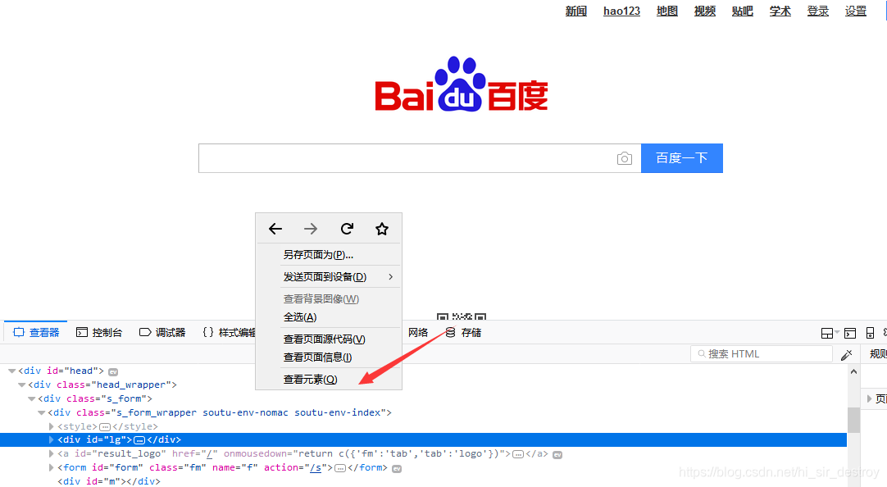The width and height of the screenshot is (887, 487).
Task: Open the 样式编辑器 devtools tab
Action: (x=228, y=333)
